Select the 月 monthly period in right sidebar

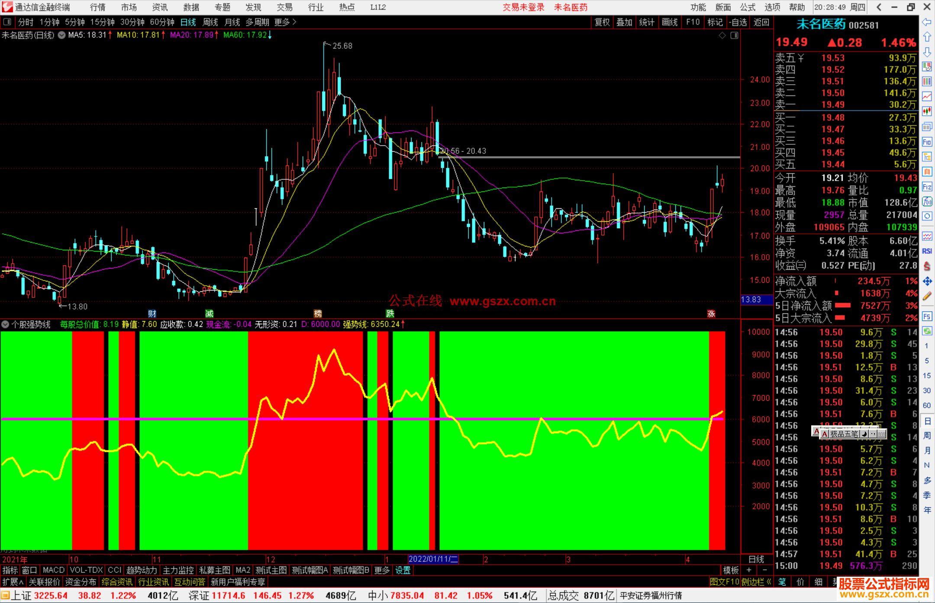(927, 450)
